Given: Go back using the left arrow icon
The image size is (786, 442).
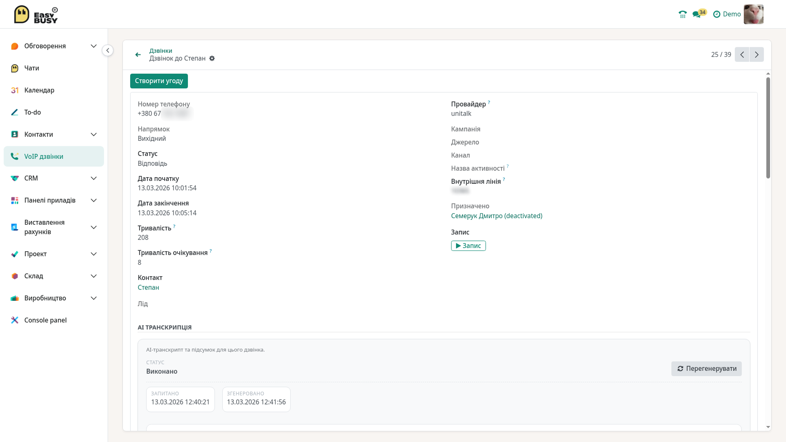Looking at the screenshot, I should (138, 54).
